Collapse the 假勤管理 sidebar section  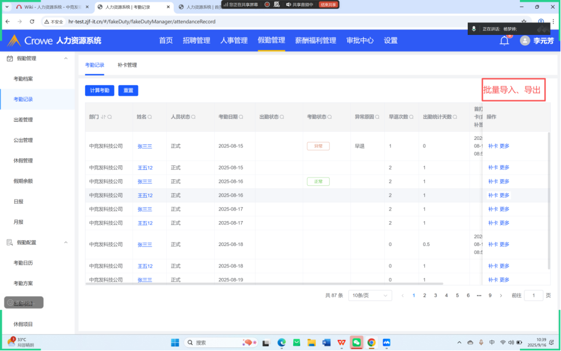[65, 59]
